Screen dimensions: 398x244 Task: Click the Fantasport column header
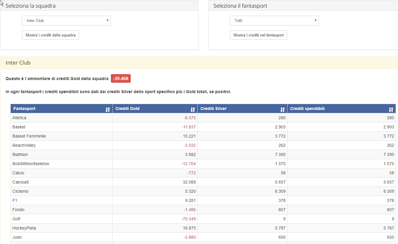61,109
